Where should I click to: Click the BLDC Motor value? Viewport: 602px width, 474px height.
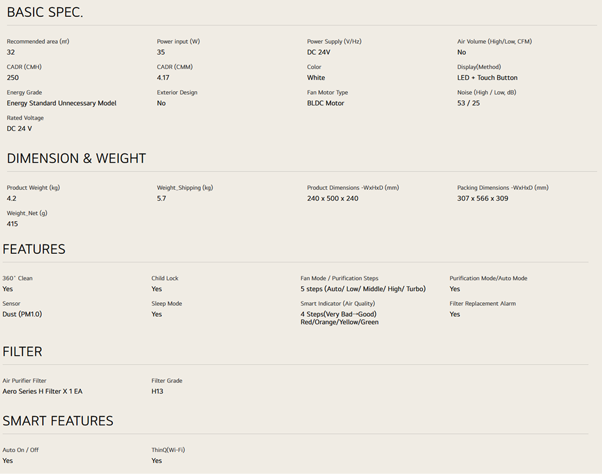click(x=325, y=104)
